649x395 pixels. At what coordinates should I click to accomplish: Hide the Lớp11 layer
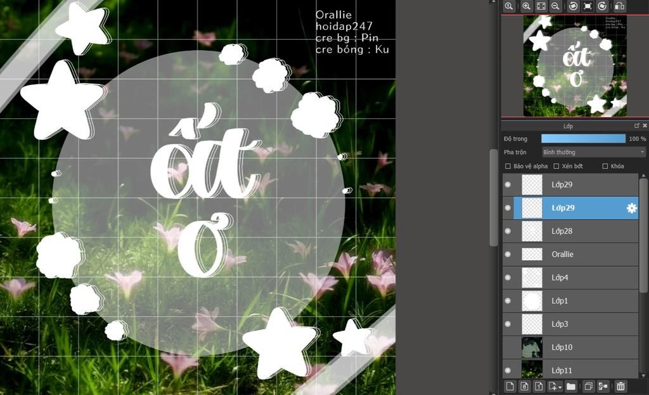click(508, 370)
